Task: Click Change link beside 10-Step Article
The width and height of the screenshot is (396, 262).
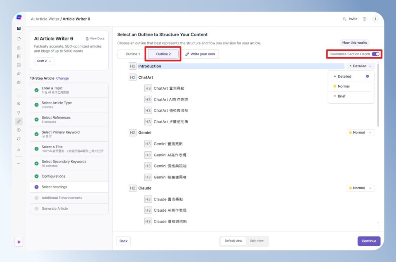Action: click(x=62, y=78)
